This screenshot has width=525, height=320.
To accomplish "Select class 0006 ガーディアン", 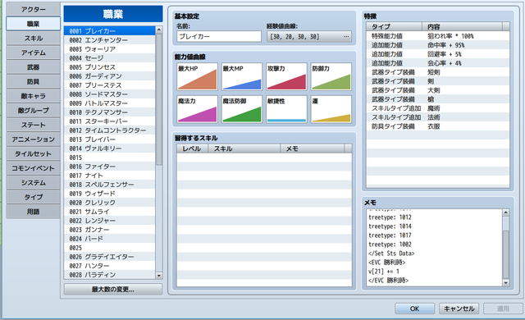I will [x=109, y=76].
